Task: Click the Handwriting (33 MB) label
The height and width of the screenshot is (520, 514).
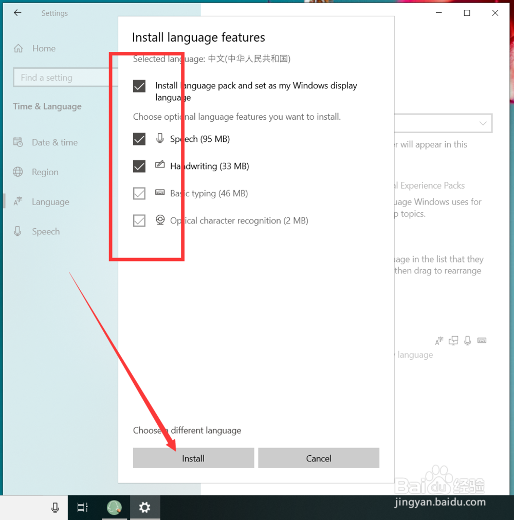Action: point(209,166)
